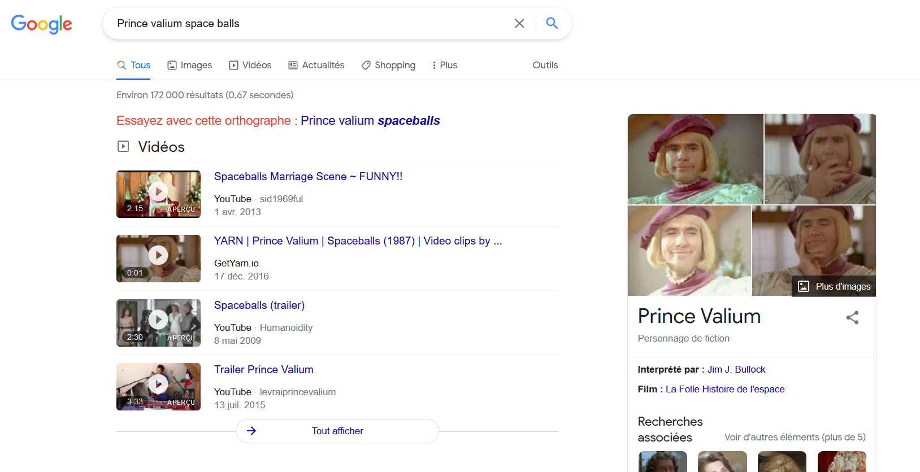Click into the search input field

(x=311, y=23)
